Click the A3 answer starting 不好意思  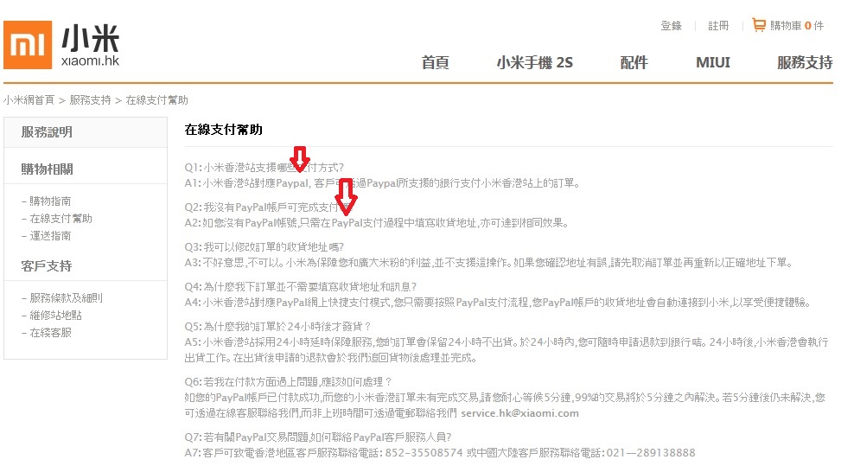(x=488, y=263)
